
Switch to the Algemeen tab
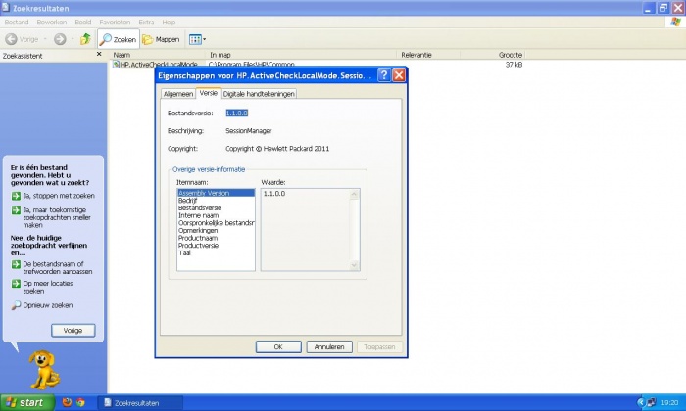coord(178,94)
